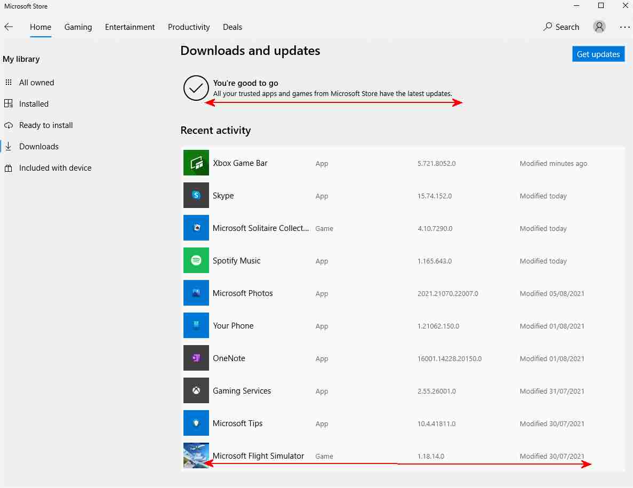Click version number 16001.14228.20150.0
633x488 pixels.
[x=450, y=358]
